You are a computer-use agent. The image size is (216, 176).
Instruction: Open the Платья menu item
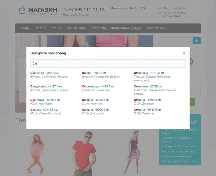[41, 28]
